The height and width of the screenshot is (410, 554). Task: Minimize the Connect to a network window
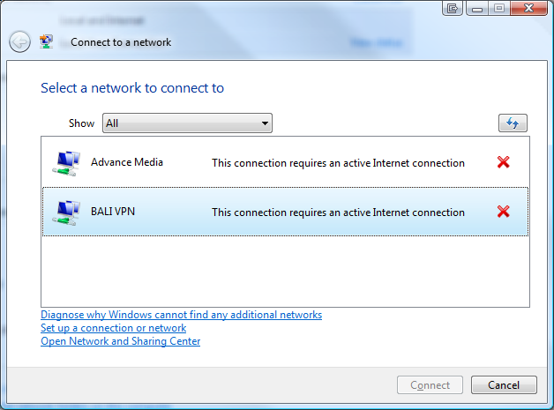(x=477, y=8)
